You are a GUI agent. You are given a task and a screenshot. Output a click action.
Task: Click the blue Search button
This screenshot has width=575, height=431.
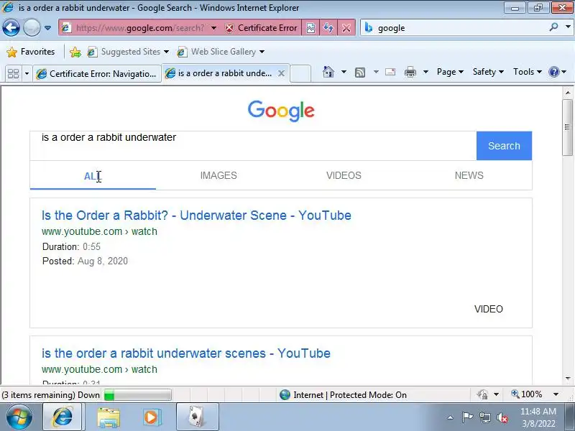point(504,146)
